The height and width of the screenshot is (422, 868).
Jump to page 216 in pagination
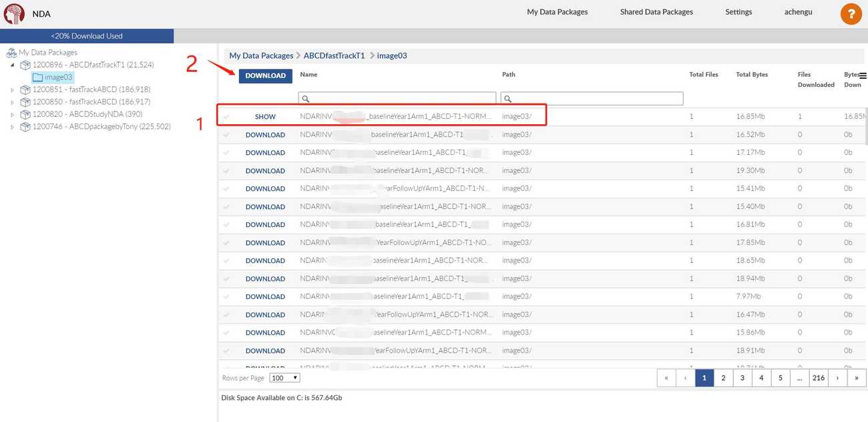coord(818,378)
